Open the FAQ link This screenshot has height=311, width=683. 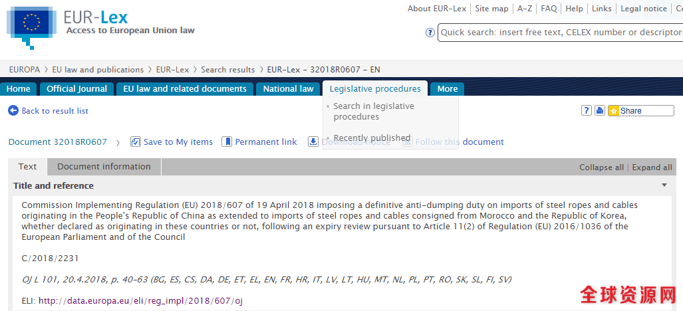(x=549, y=9)
